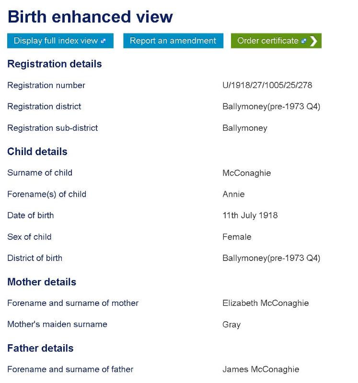The width and height of the screenshot is (358, 383).
Task: Click the date of birth 11th July 1918
Action: [250, 215]
